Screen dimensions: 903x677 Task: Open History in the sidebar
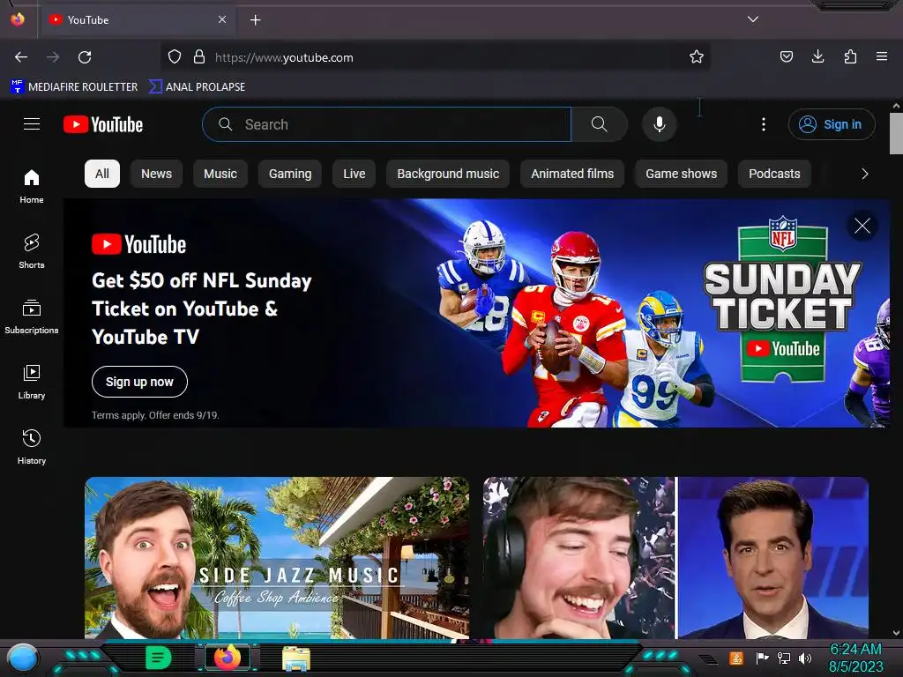(x=32, y=447)
